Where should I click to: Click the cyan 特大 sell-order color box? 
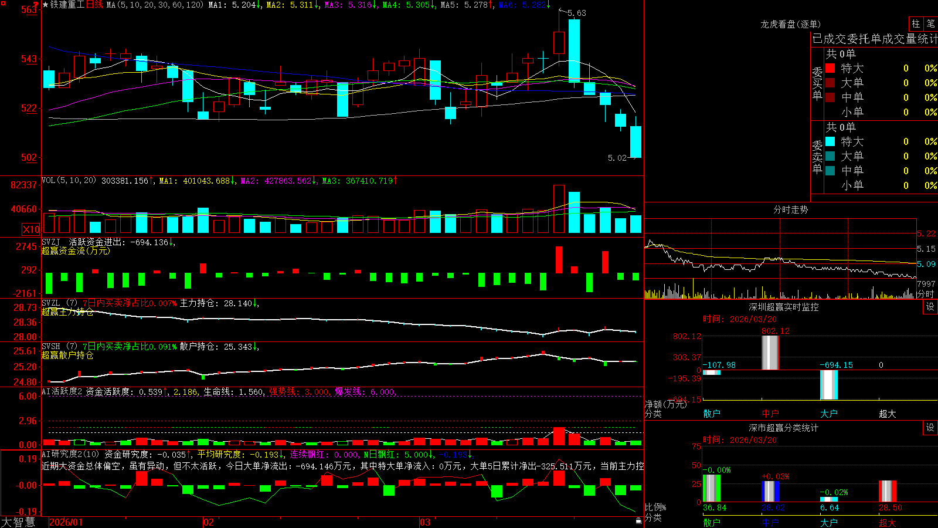(x=830, y=141)
